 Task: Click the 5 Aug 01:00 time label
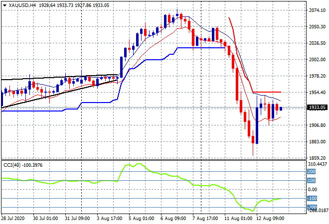(x=142, y=219)
